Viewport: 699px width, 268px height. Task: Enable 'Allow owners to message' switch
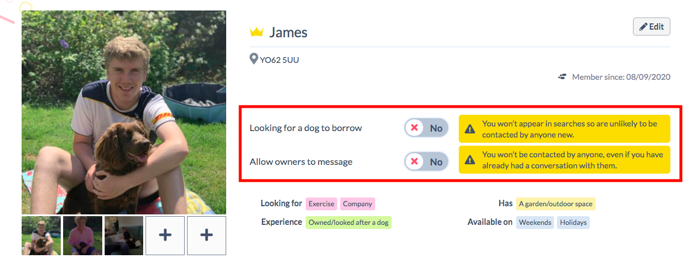click(x=426, y=161)
